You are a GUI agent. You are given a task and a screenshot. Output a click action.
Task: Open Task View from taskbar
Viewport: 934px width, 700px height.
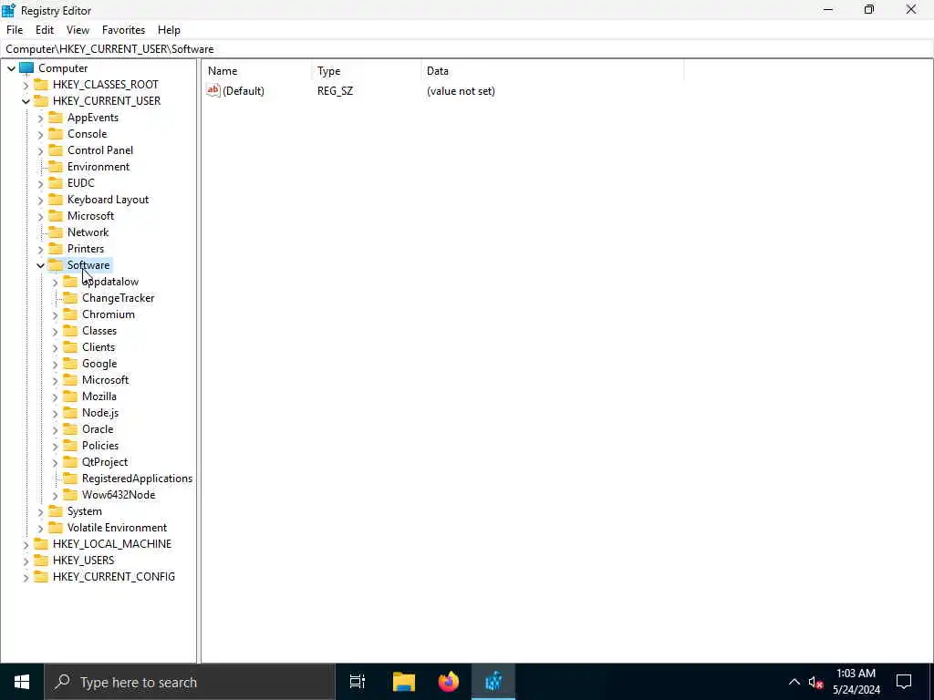[x=358, y=682]
